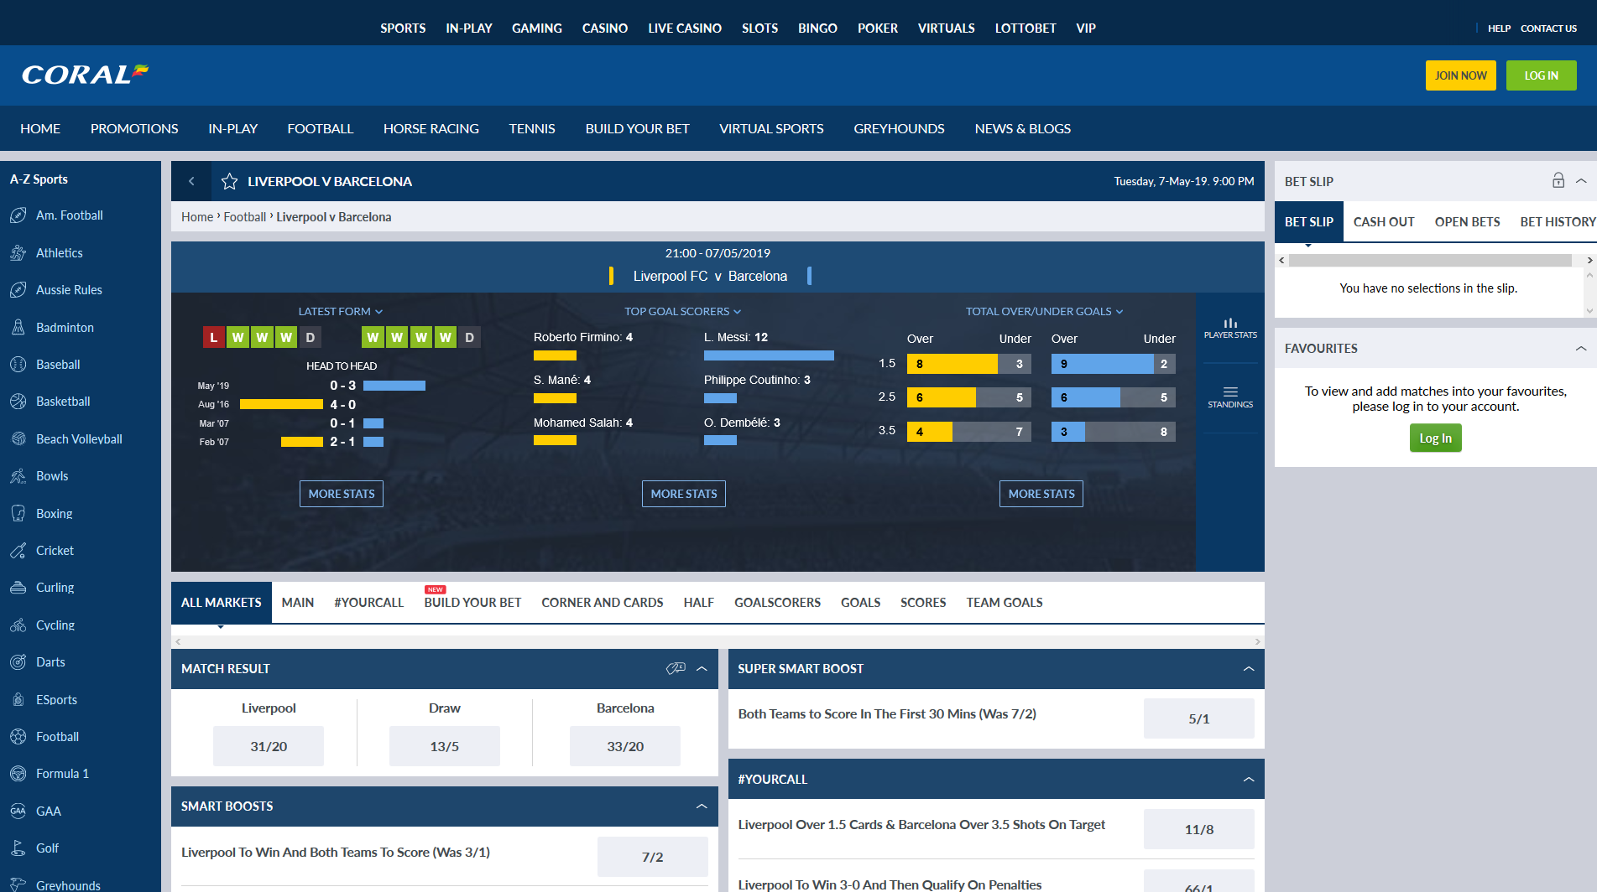
Task: Click the ESports icon in sidebar
Action: click(18, 699)
